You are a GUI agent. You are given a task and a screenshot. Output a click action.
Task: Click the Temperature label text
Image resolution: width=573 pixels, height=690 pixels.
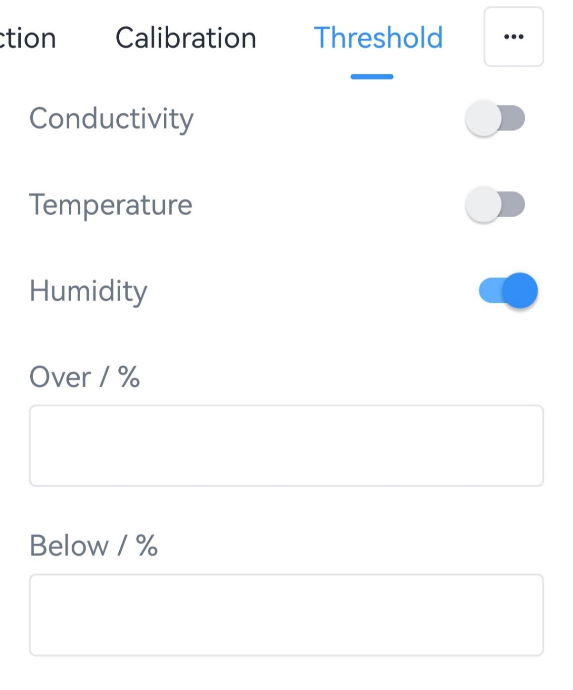coord(111,205)
